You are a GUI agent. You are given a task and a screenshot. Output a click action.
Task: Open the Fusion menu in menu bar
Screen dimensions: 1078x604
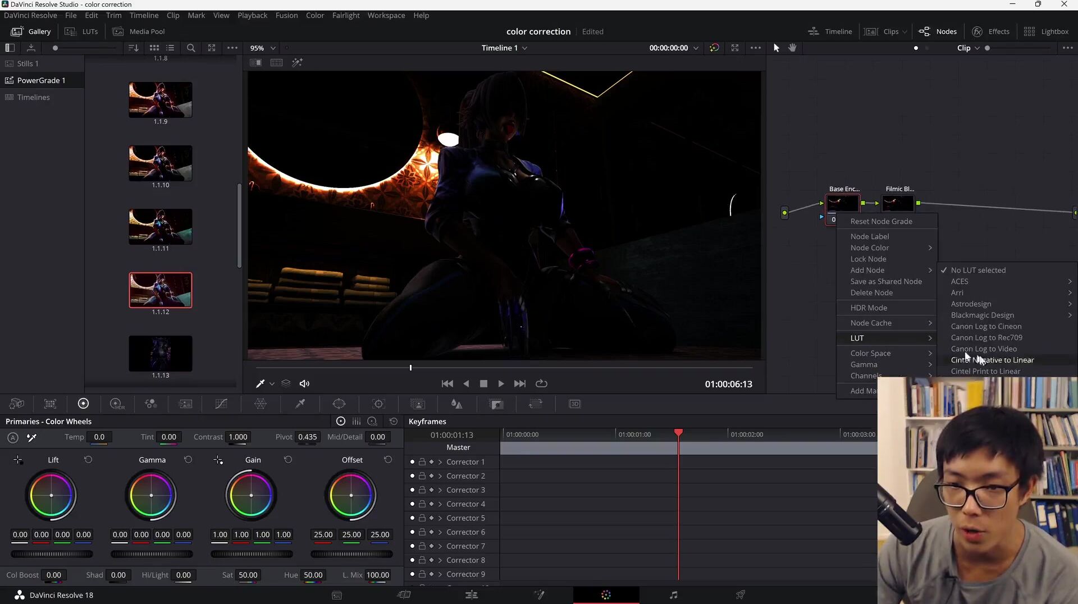point(286,15)
